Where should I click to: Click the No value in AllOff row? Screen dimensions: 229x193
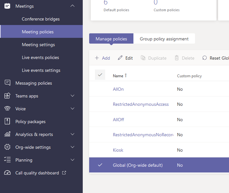pos(180,120)
